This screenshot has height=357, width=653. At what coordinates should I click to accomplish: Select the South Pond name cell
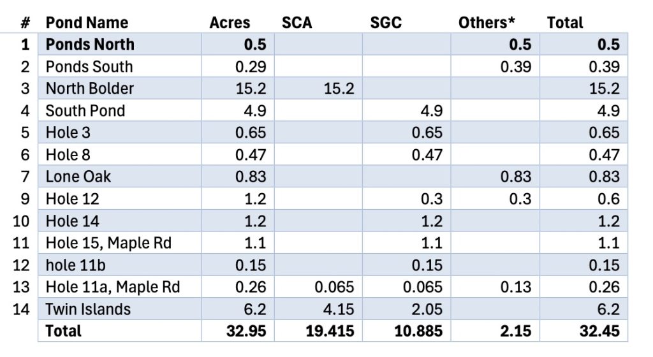click(85, 110)
